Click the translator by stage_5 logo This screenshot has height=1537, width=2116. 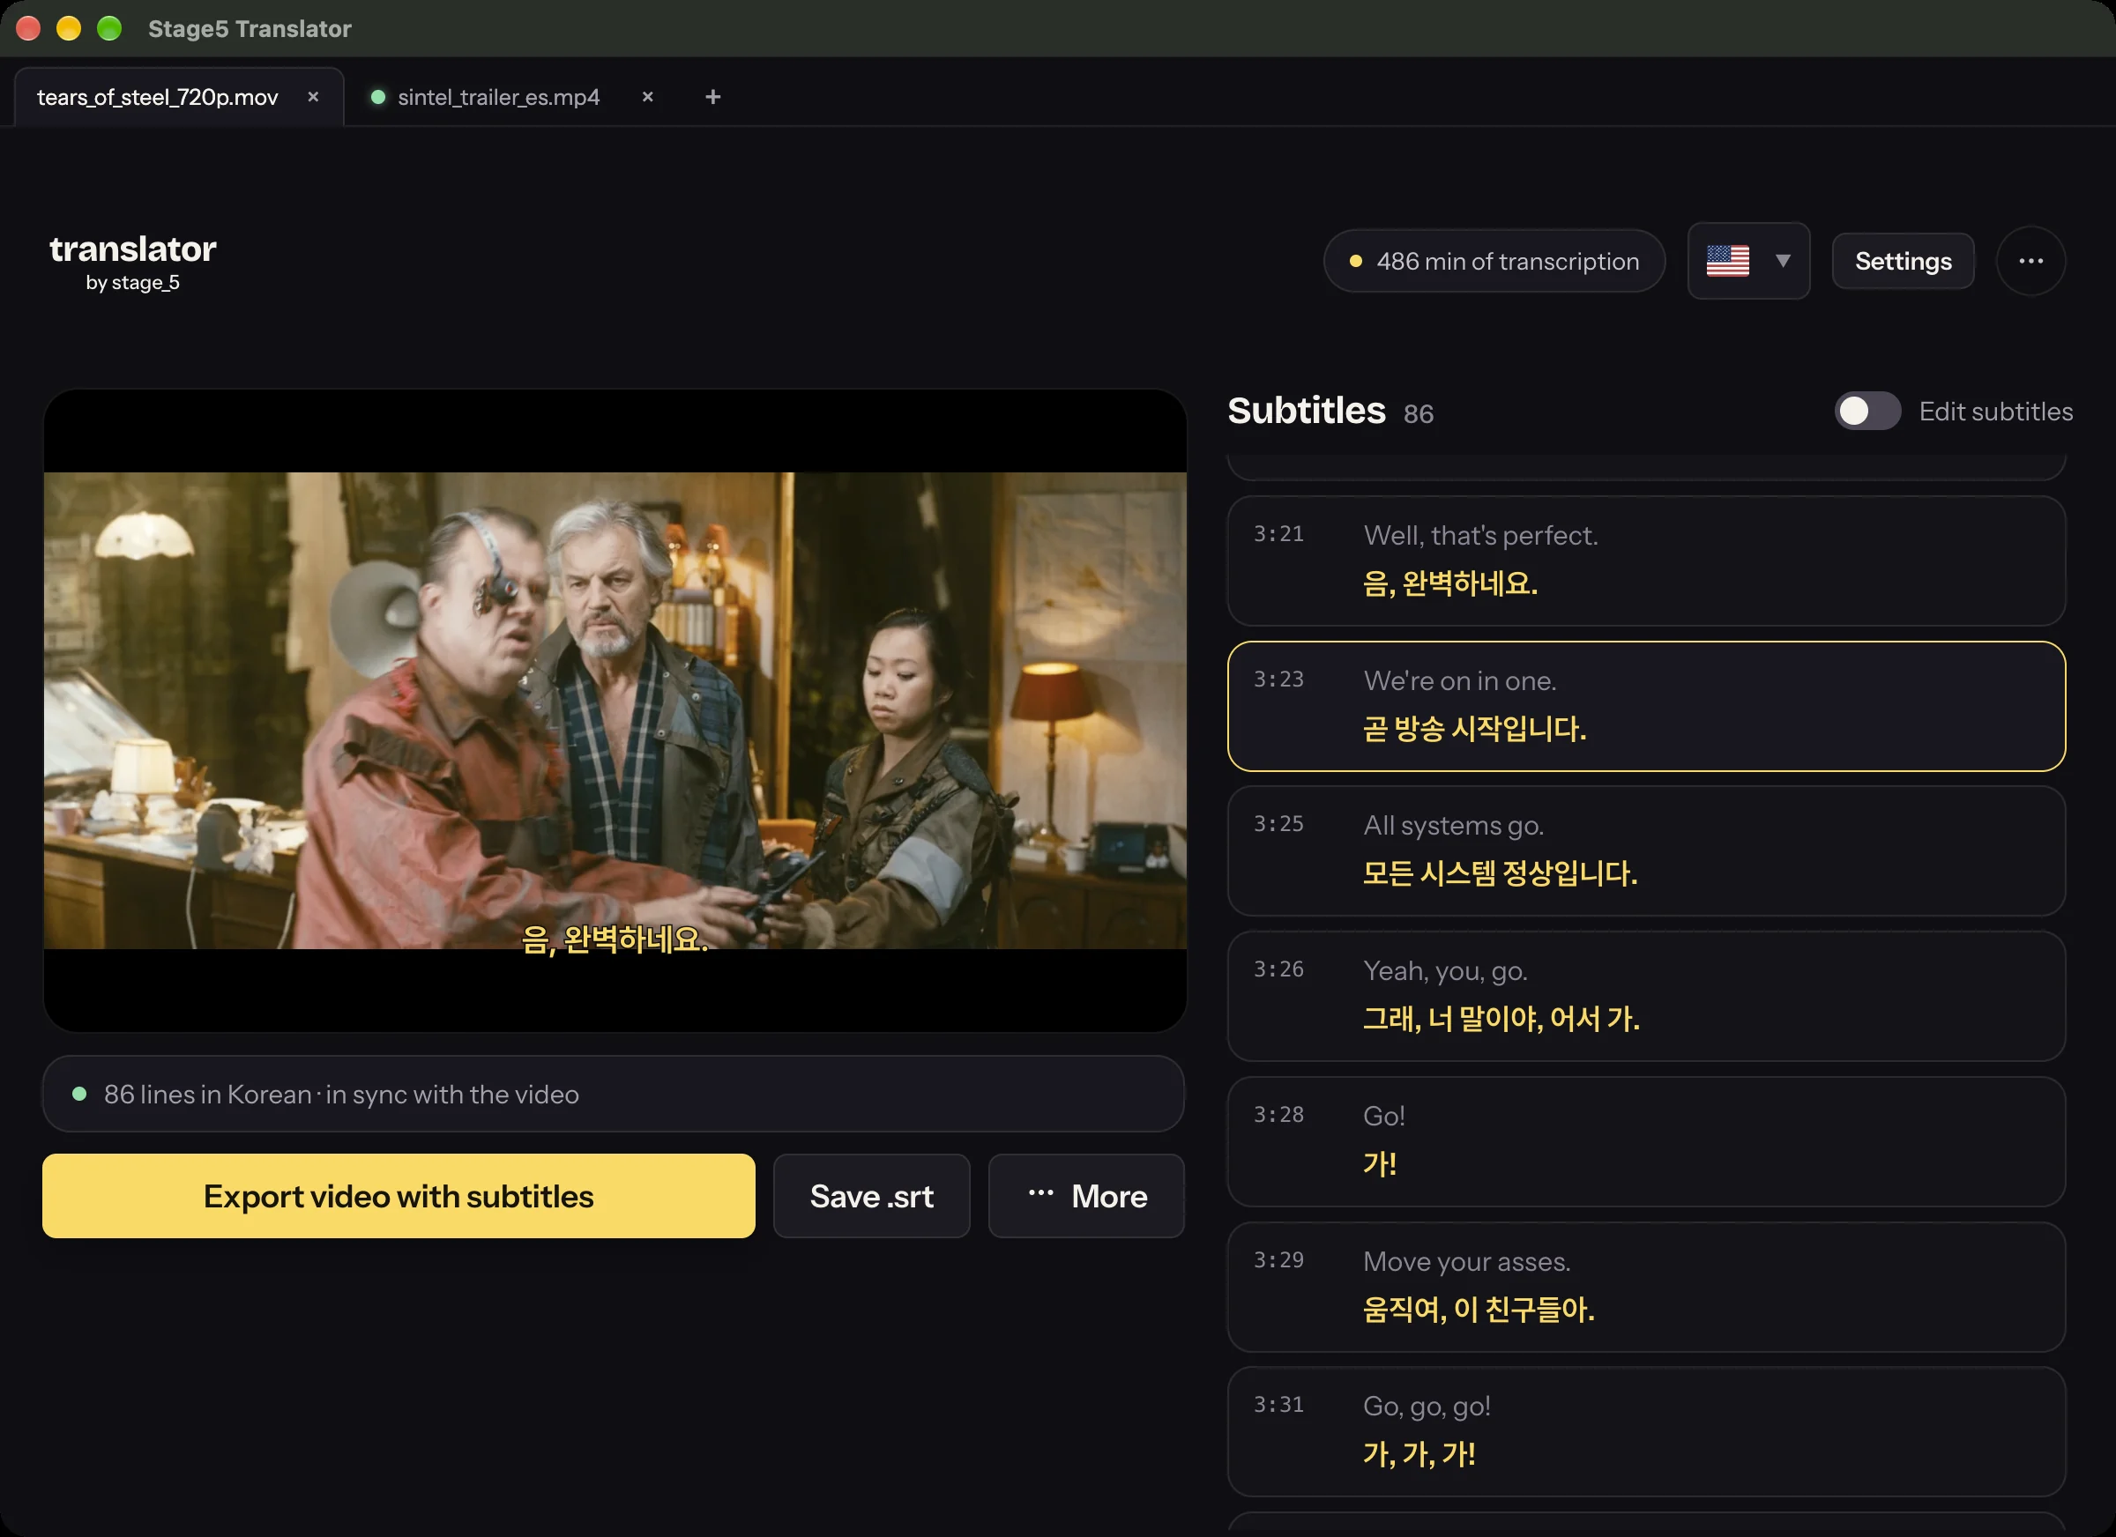132,261
